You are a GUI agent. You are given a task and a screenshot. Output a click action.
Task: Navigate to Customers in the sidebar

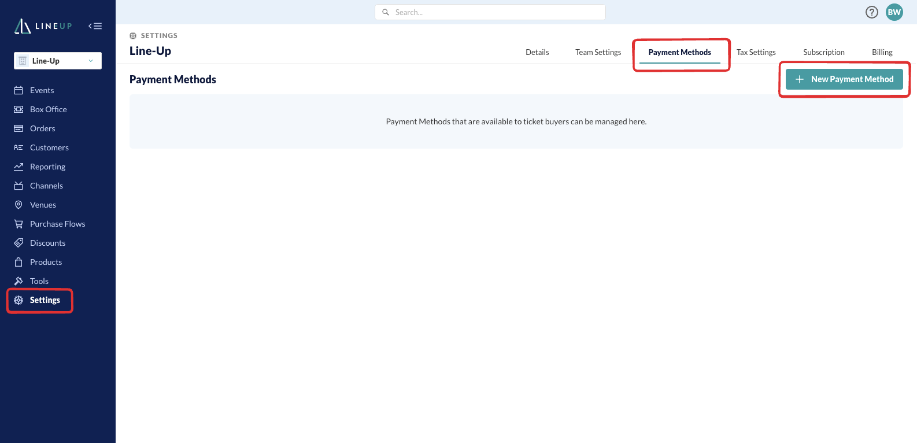(x=49, y=147)
